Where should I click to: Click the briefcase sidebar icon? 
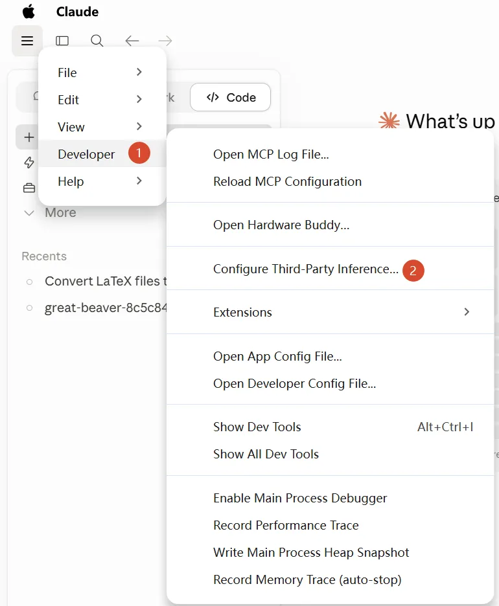(x=29, y=188)
